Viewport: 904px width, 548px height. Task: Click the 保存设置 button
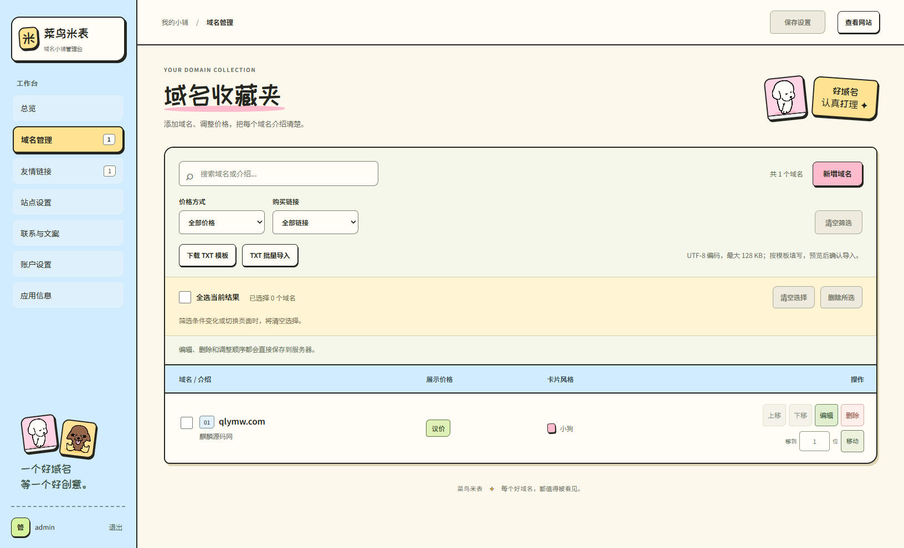(798, 22)
